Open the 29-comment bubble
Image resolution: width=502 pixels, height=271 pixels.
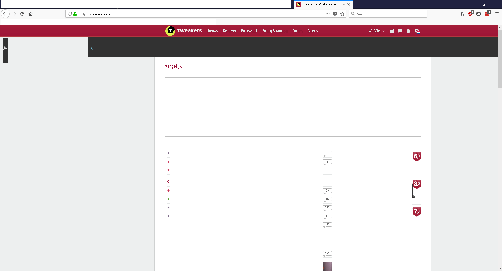click(x=327, y=191)
